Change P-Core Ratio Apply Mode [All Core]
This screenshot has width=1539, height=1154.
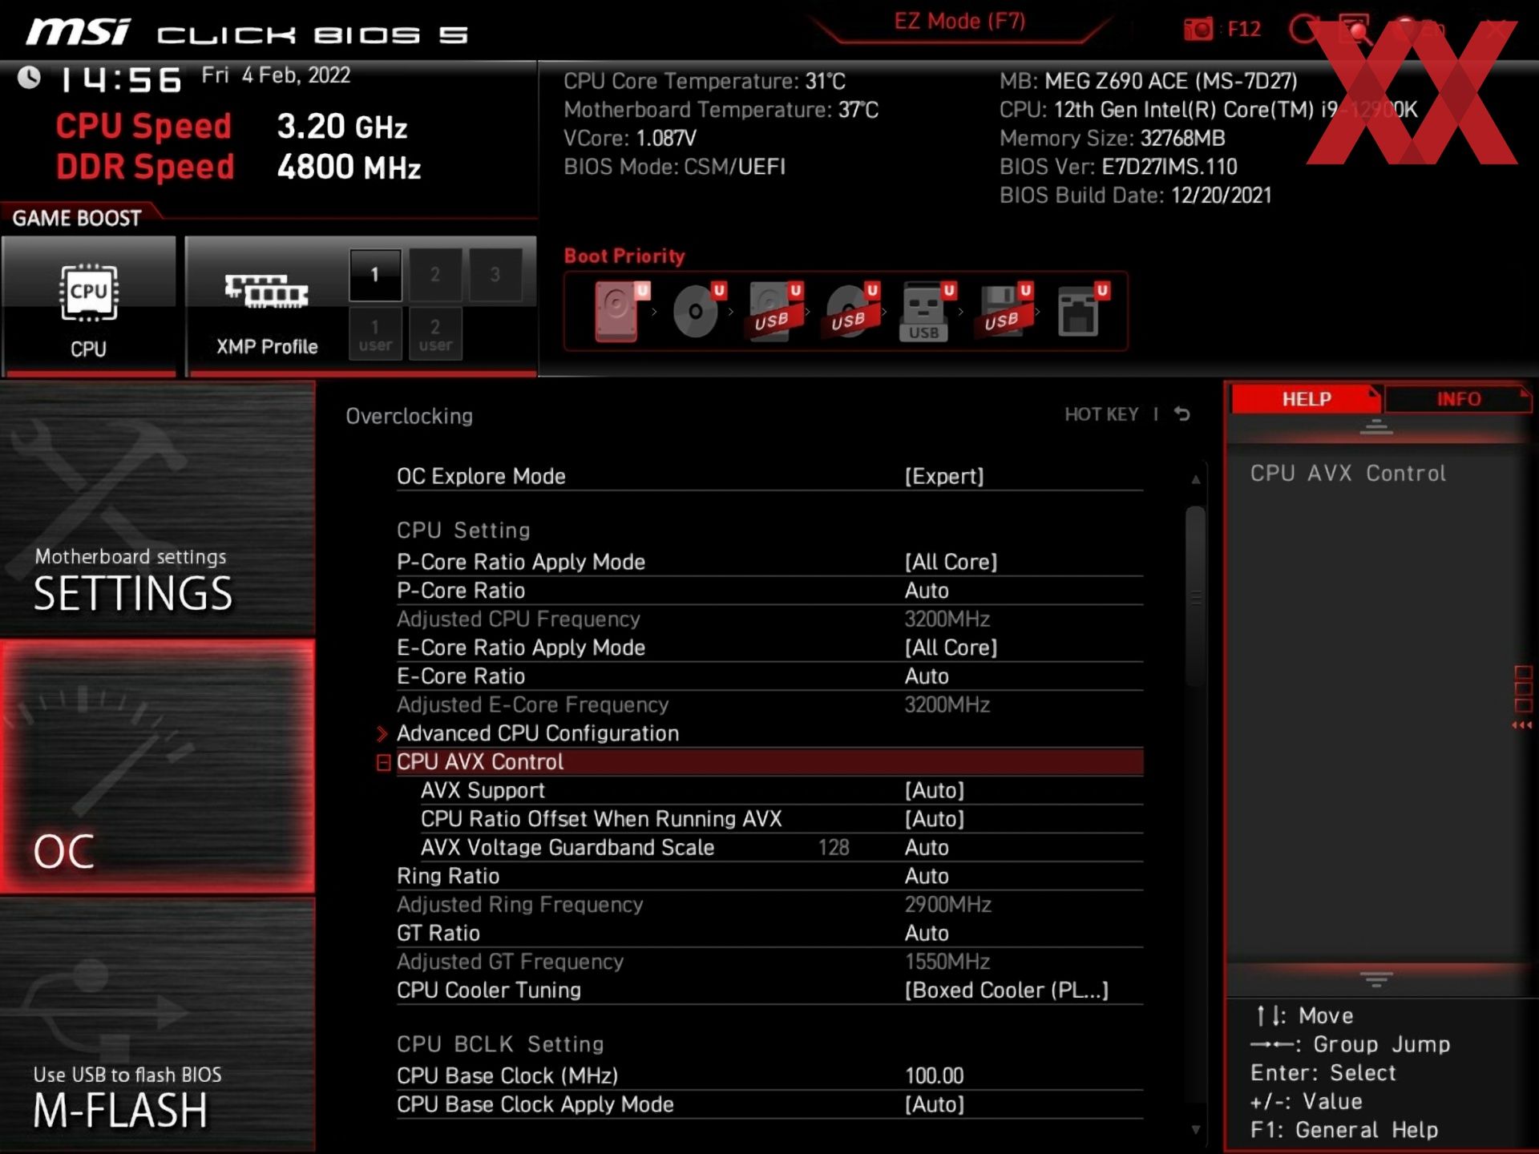[769, 562]
